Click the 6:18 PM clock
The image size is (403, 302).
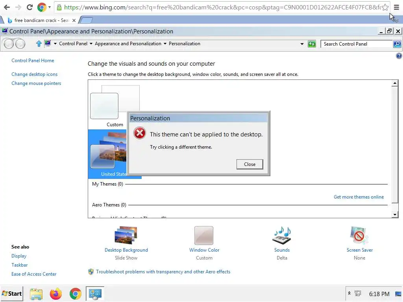tap(379, 294)
